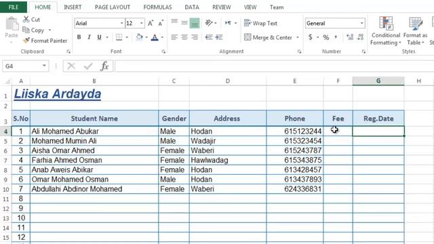The width and height of the screenshot is (434, 244).
Task: Click the Name Box showing G4
Action: tap(22, 66)
